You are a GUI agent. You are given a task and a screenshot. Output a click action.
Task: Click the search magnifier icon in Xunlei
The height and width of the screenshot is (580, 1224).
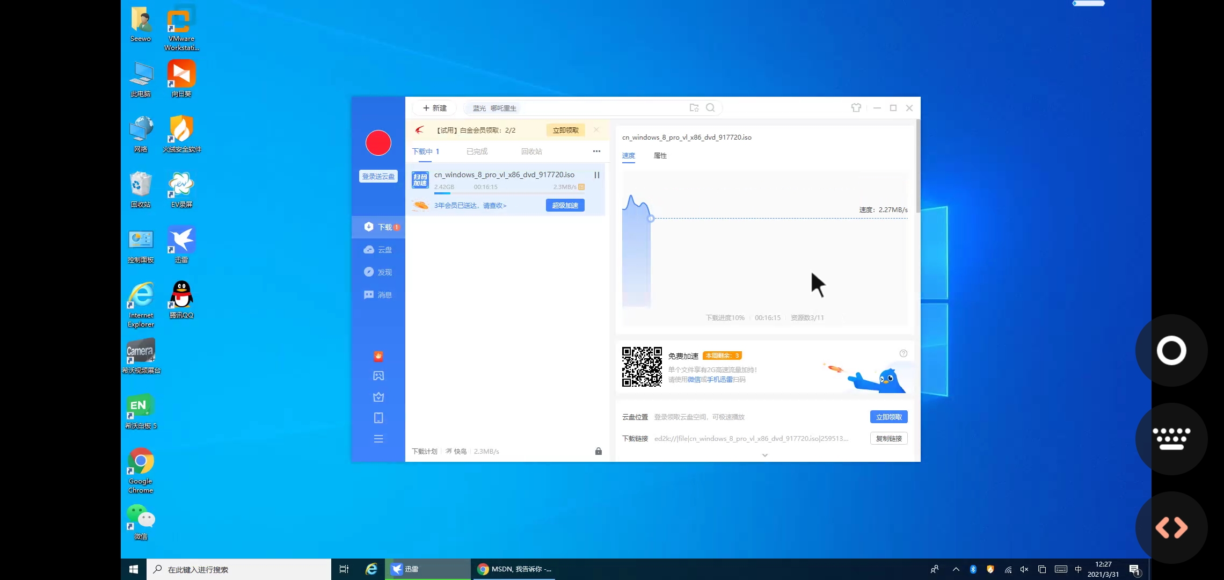tap(710, 108)
